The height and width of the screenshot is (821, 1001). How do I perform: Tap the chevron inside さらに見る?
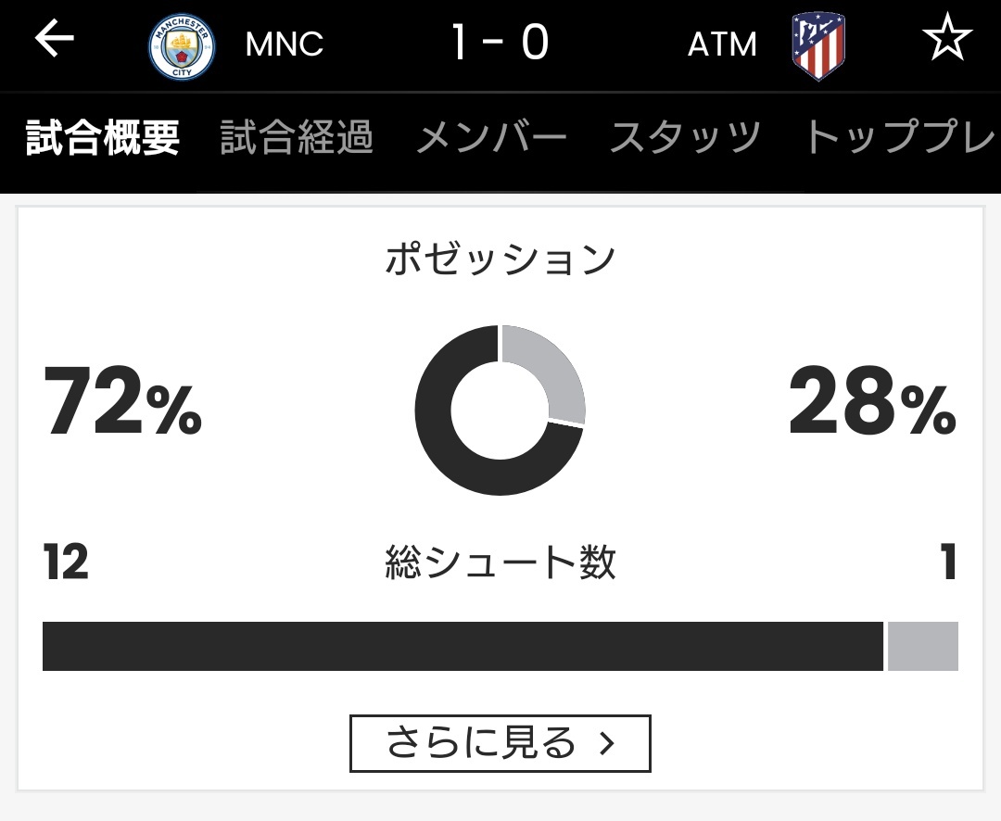[x=607, y=743]
